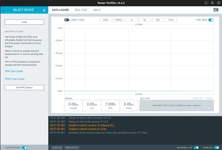
Task: Disable the Autoscroll Log switch
Action: click(x=196, y=147)
